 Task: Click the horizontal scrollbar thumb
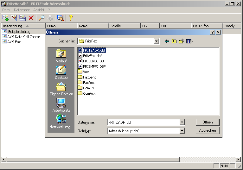coord(93,159)
